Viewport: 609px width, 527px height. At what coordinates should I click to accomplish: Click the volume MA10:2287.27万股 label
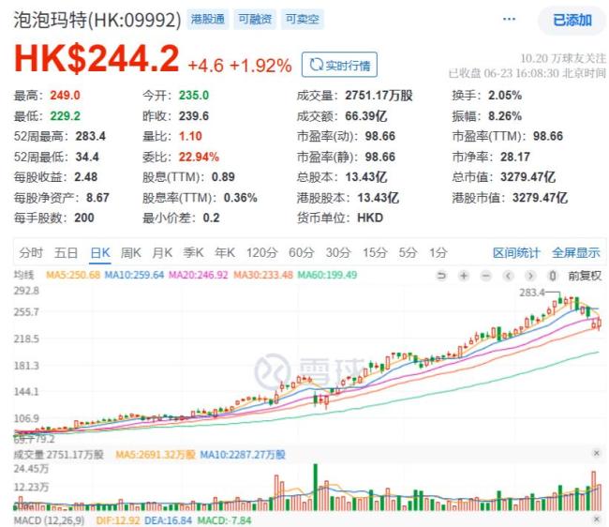(x=243, y=455)
